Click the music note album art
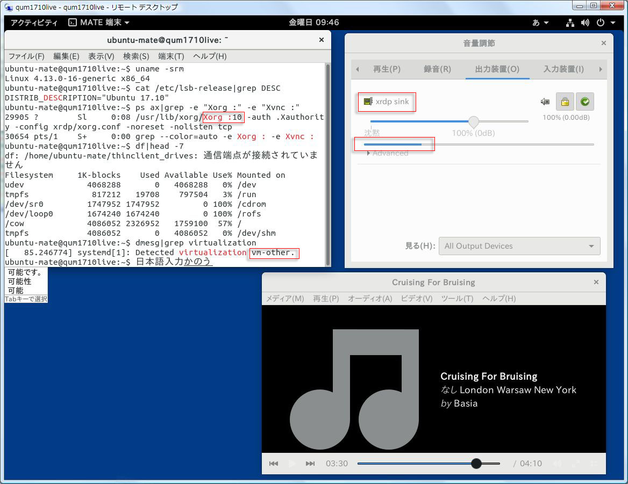The height and width of the screenshot is (484, 628). click(x=354, y=389)
